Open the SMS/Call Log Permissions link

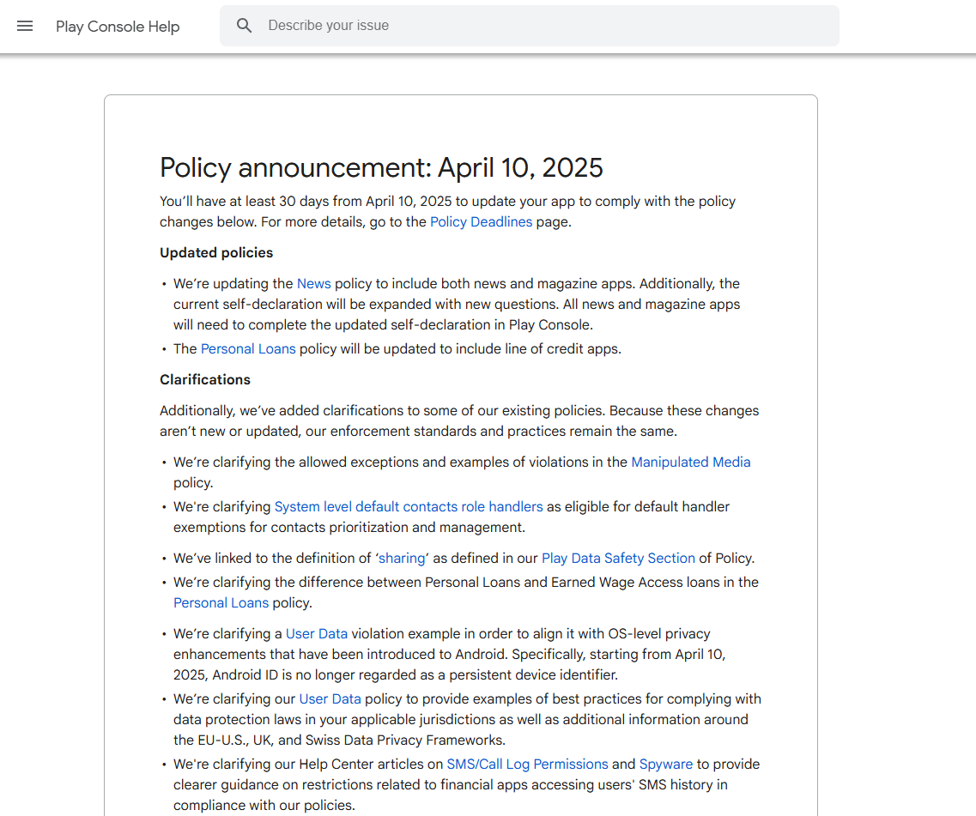tap(527, 765)
